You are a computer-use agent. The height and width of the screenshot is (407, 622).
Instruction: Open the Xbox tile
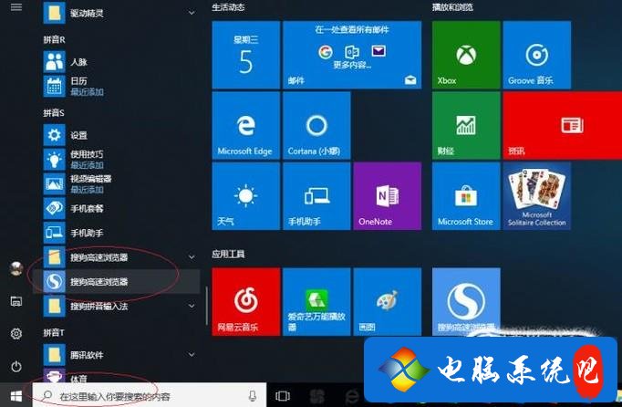click(466, 55)
